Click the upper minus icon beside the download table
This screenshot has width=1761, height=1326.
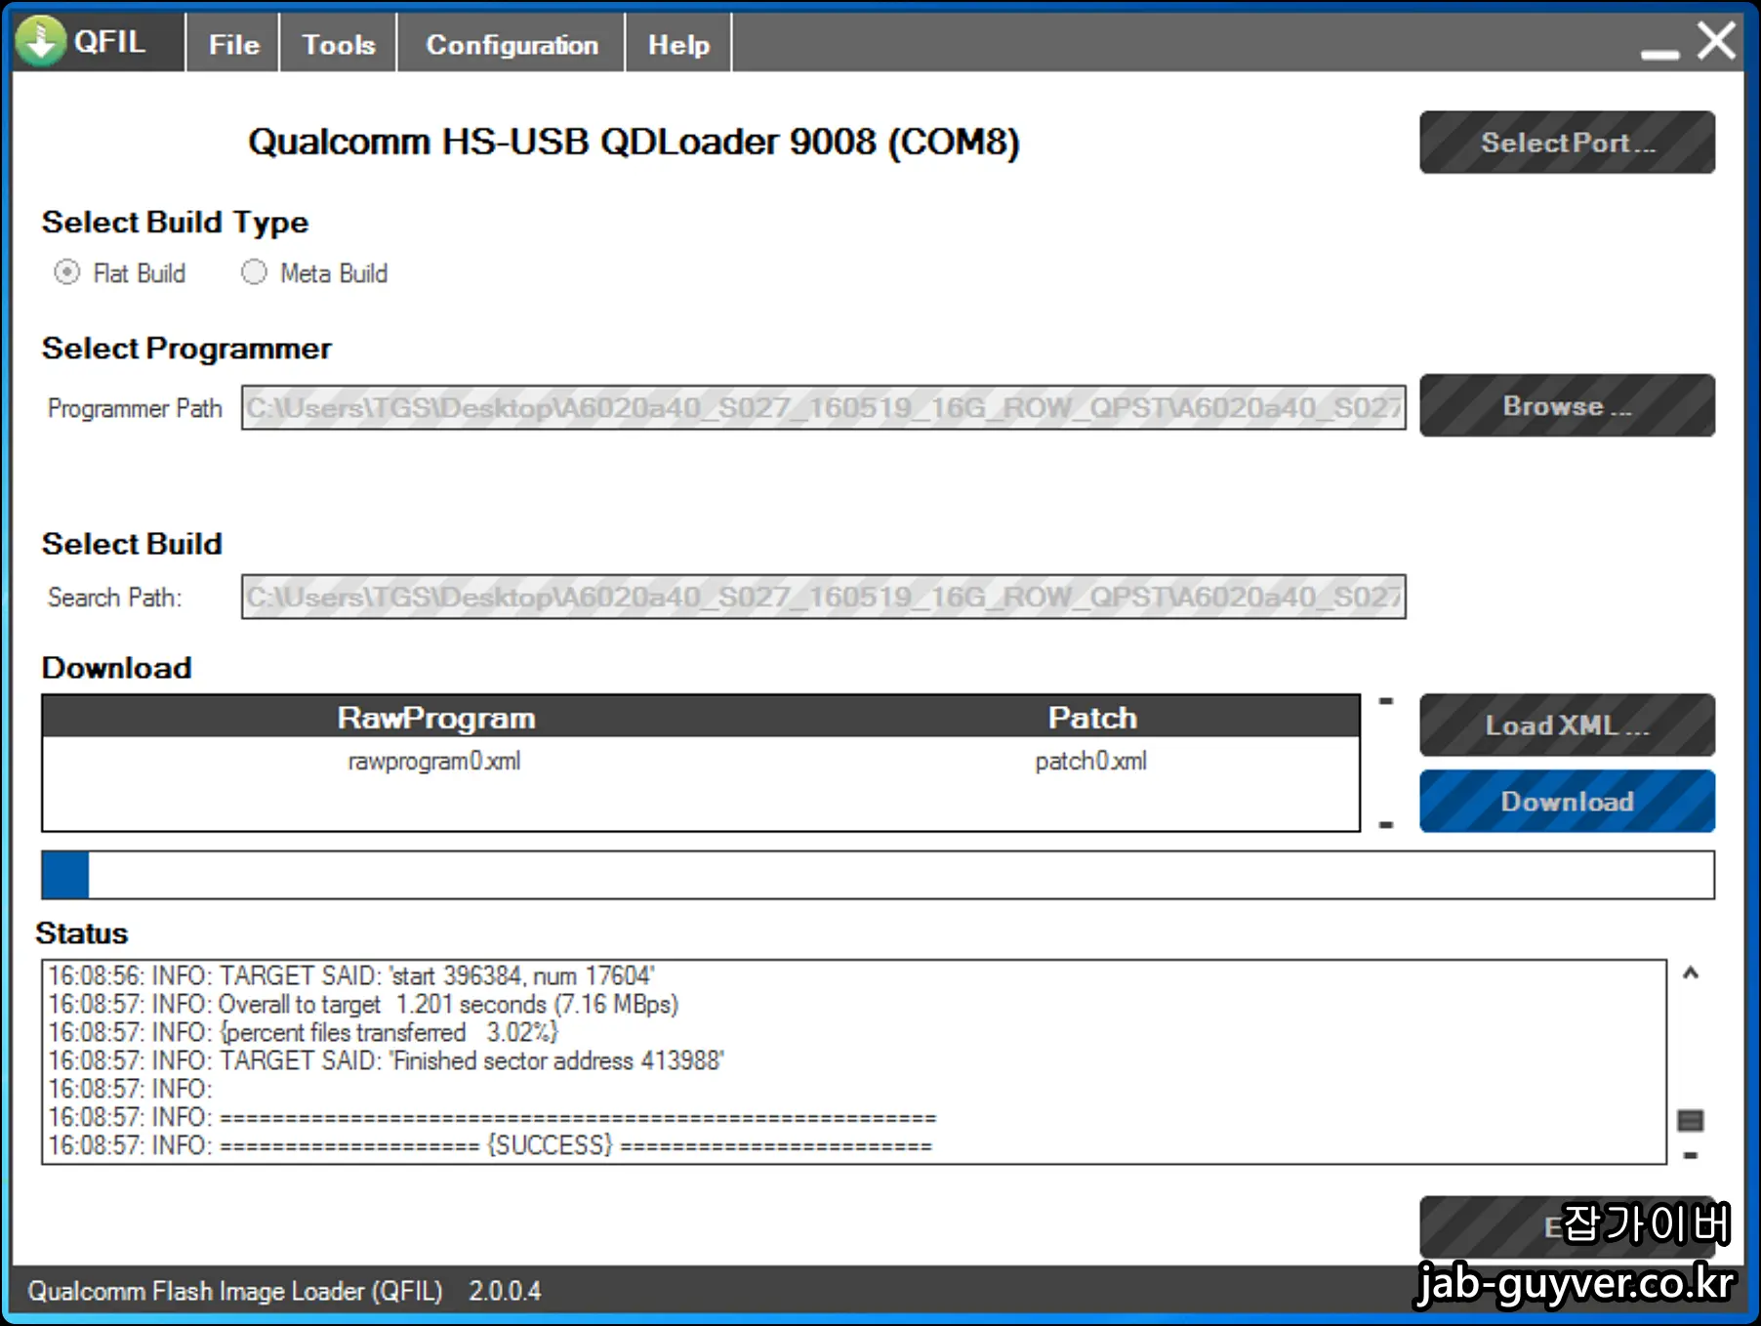click(x=1385, y=701)
